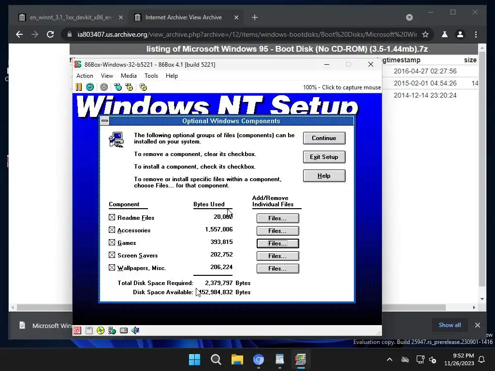This screenshot has height=371, width=495.
Task: Uncheck the Games component
Action: [112, 243]
